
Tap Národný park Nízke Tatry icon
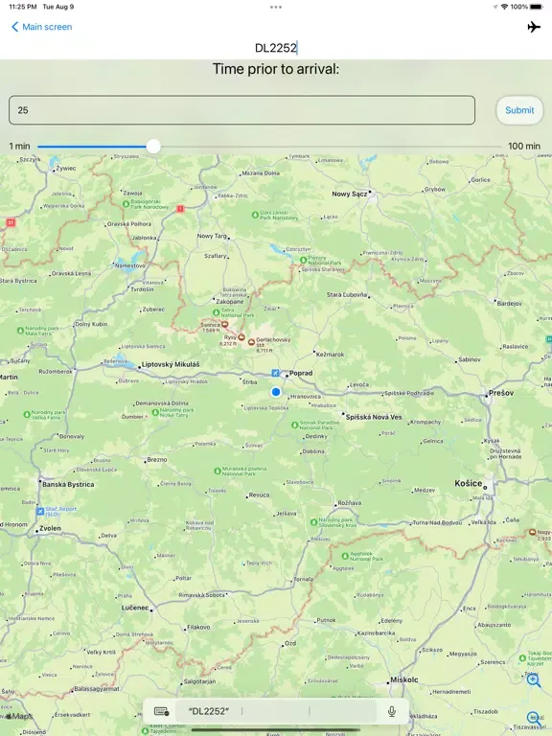coord(155,412)
